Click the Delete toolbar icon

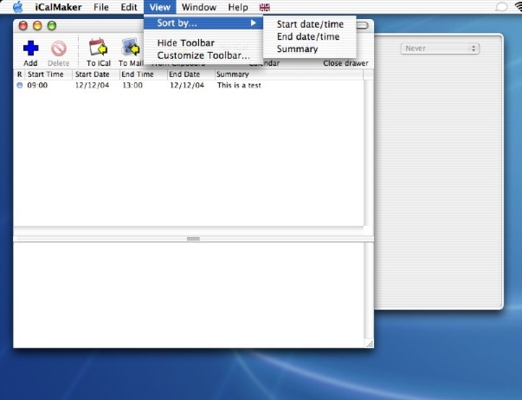point(59,48)
